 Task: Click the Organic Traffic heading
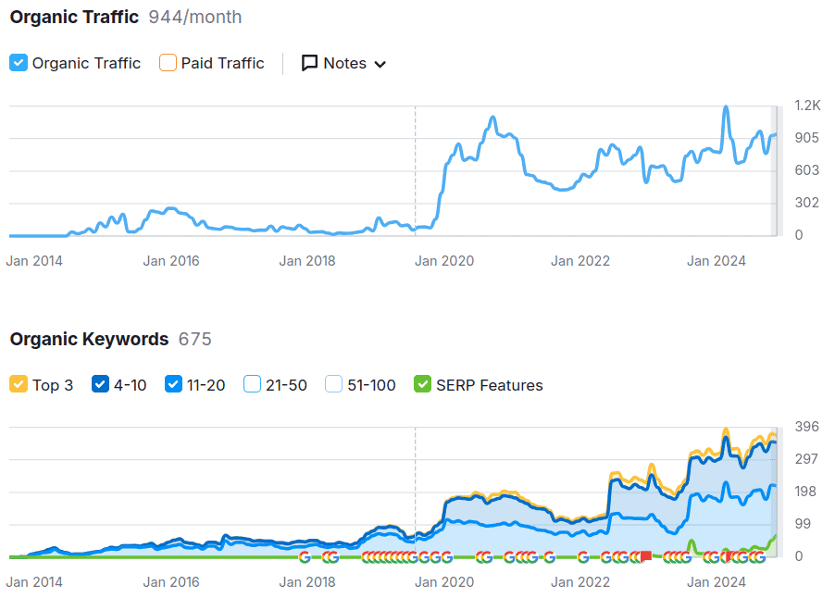click(x=74, y=17)
